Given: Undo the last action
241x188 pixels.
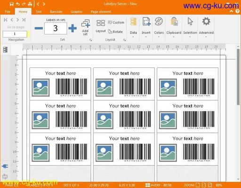Looking at the screenshot, I should point(18,4).
